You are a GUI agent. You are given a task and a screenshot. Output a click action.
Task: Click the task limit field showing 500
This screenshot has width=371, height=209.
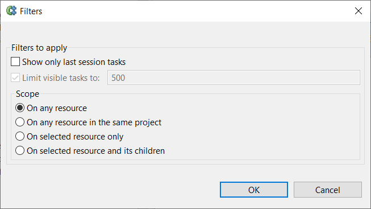pyautogui.click(x=234, y=77)
